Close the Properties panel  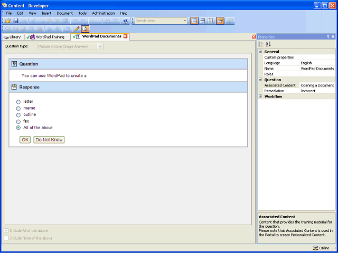click(x=333, y=37)
